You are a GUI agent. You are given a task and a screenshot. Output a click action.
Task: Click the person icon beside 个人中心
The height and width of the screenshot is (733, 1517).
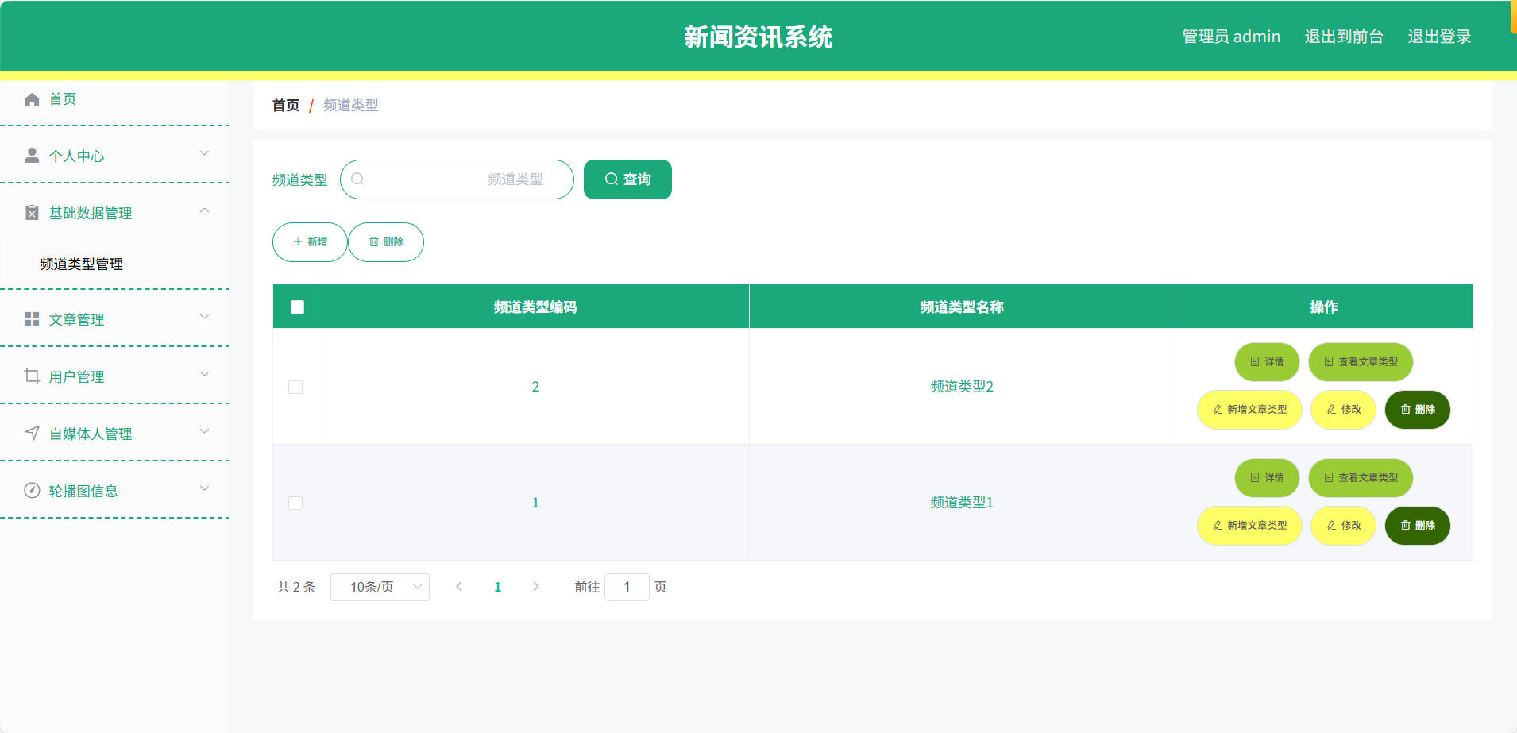click(32, 156)
